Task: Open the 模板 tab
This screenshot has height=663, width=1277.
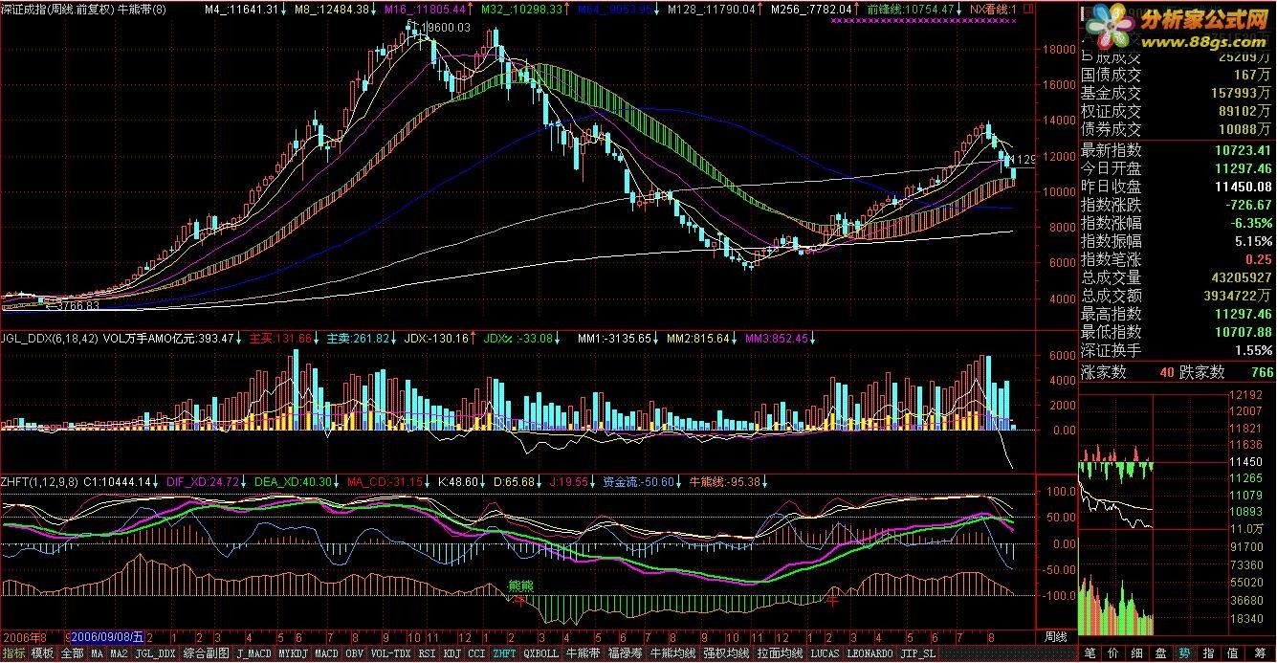Action: (x=42, y=653)
